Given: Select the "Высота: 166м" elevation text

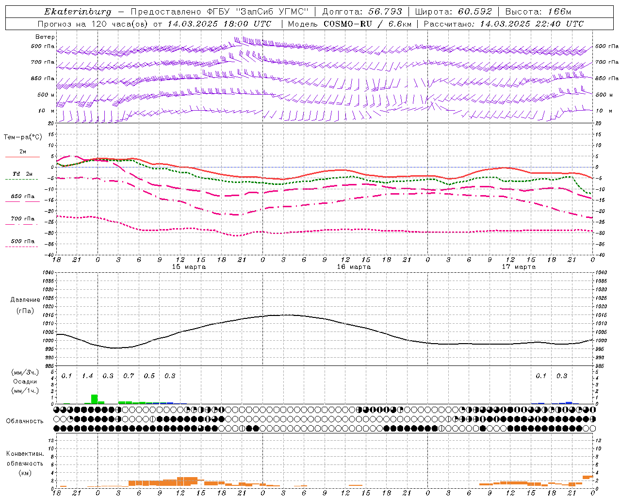Looking at the screenshot, I should [x=539, y=12].
